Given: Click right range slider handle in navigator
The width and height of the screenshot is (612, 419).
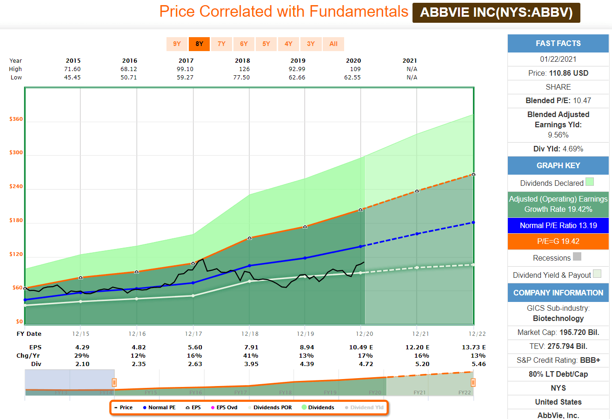Looking at the screenshot, I should click(473, 382).
